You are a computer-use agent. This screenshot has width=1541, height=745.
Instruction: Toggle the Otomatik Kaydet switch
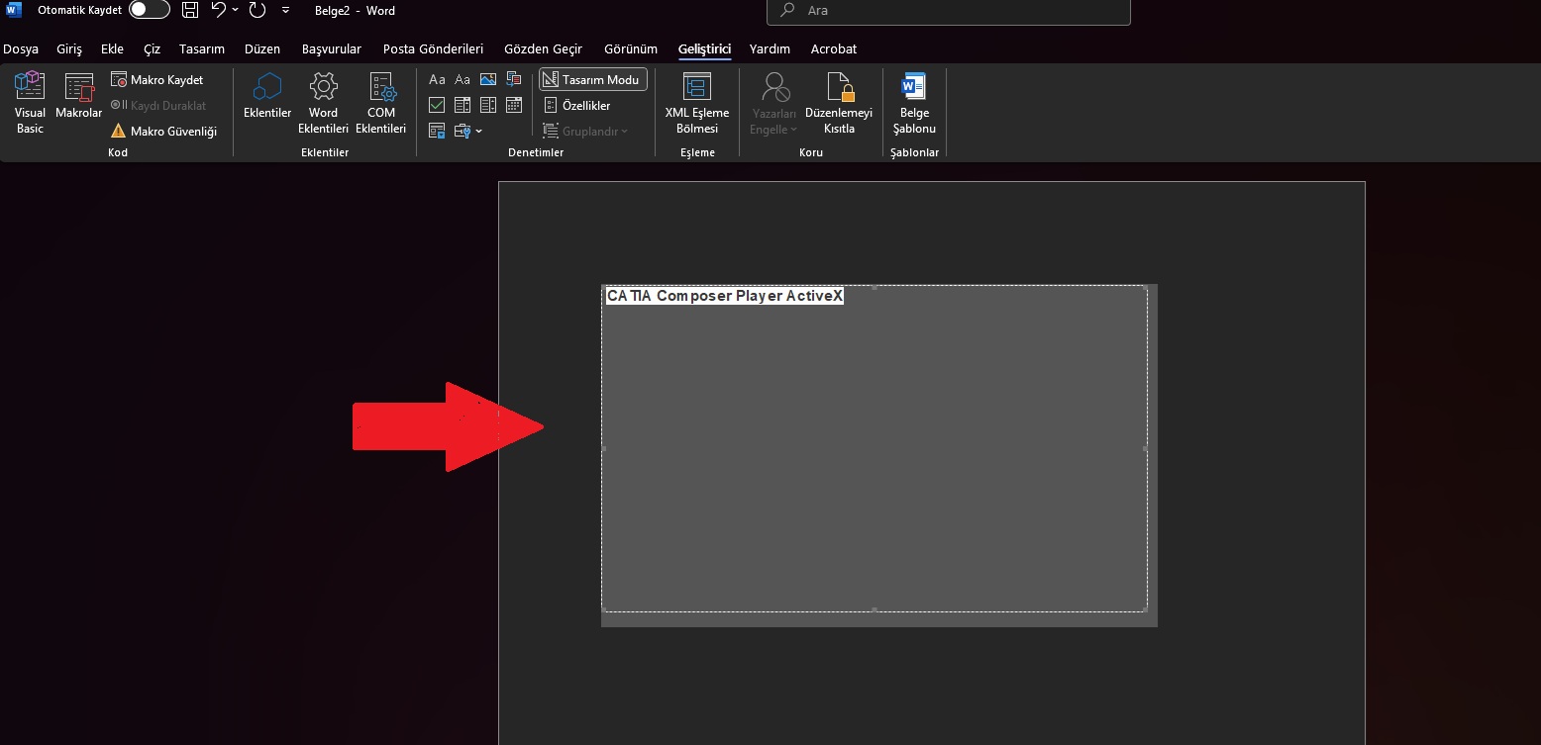[149, 10]
